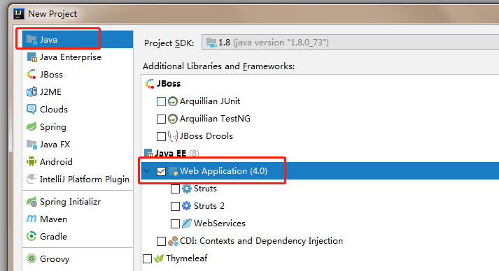
Task: Check the Thymeleaf checkbox
Action: [147, 258]
